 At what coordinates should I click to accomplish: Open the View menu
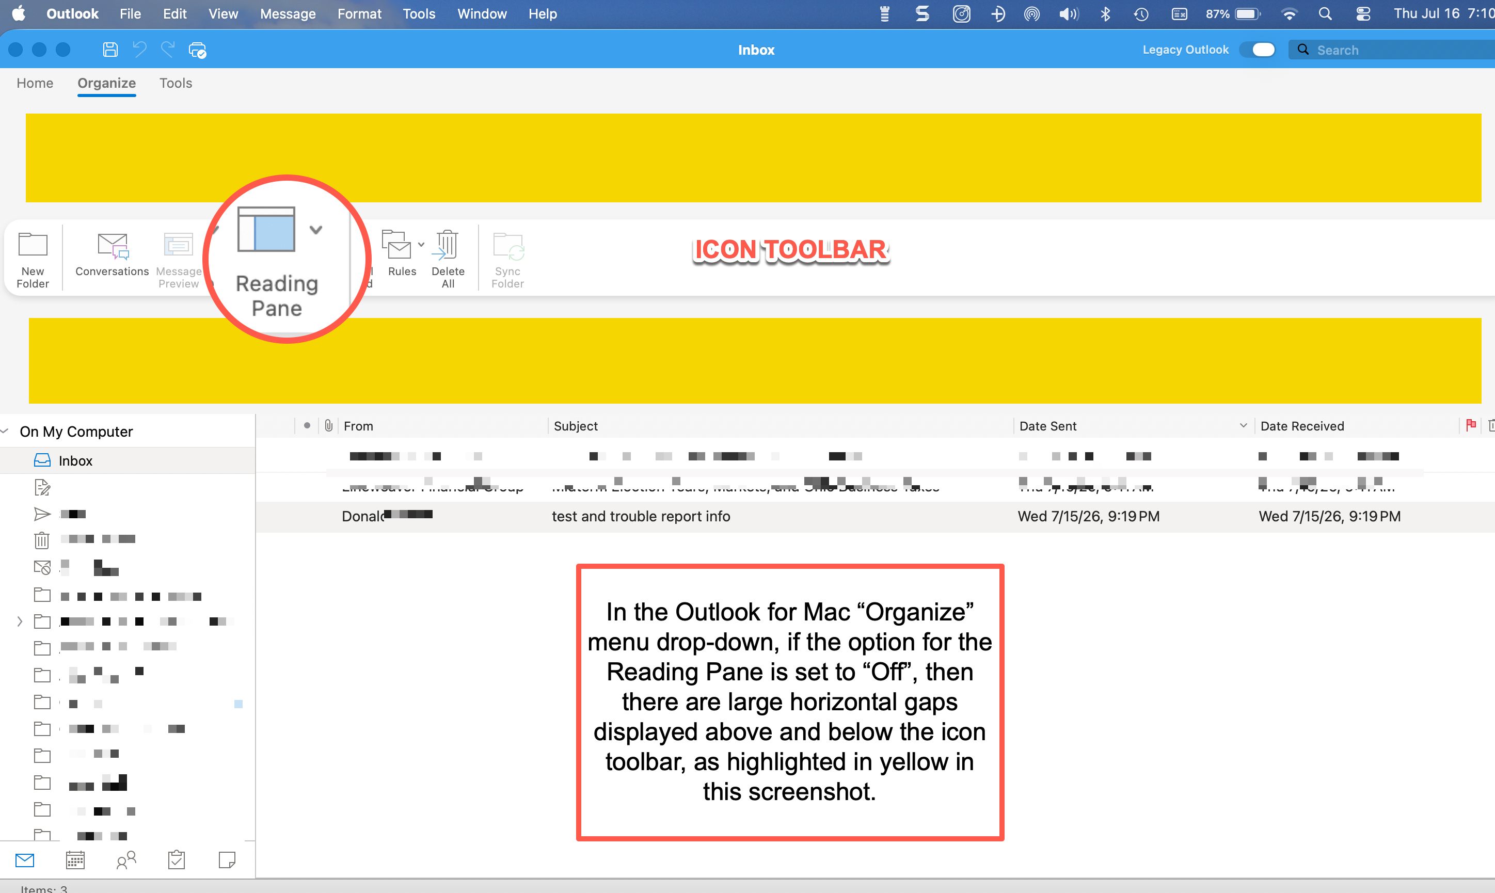223,14
